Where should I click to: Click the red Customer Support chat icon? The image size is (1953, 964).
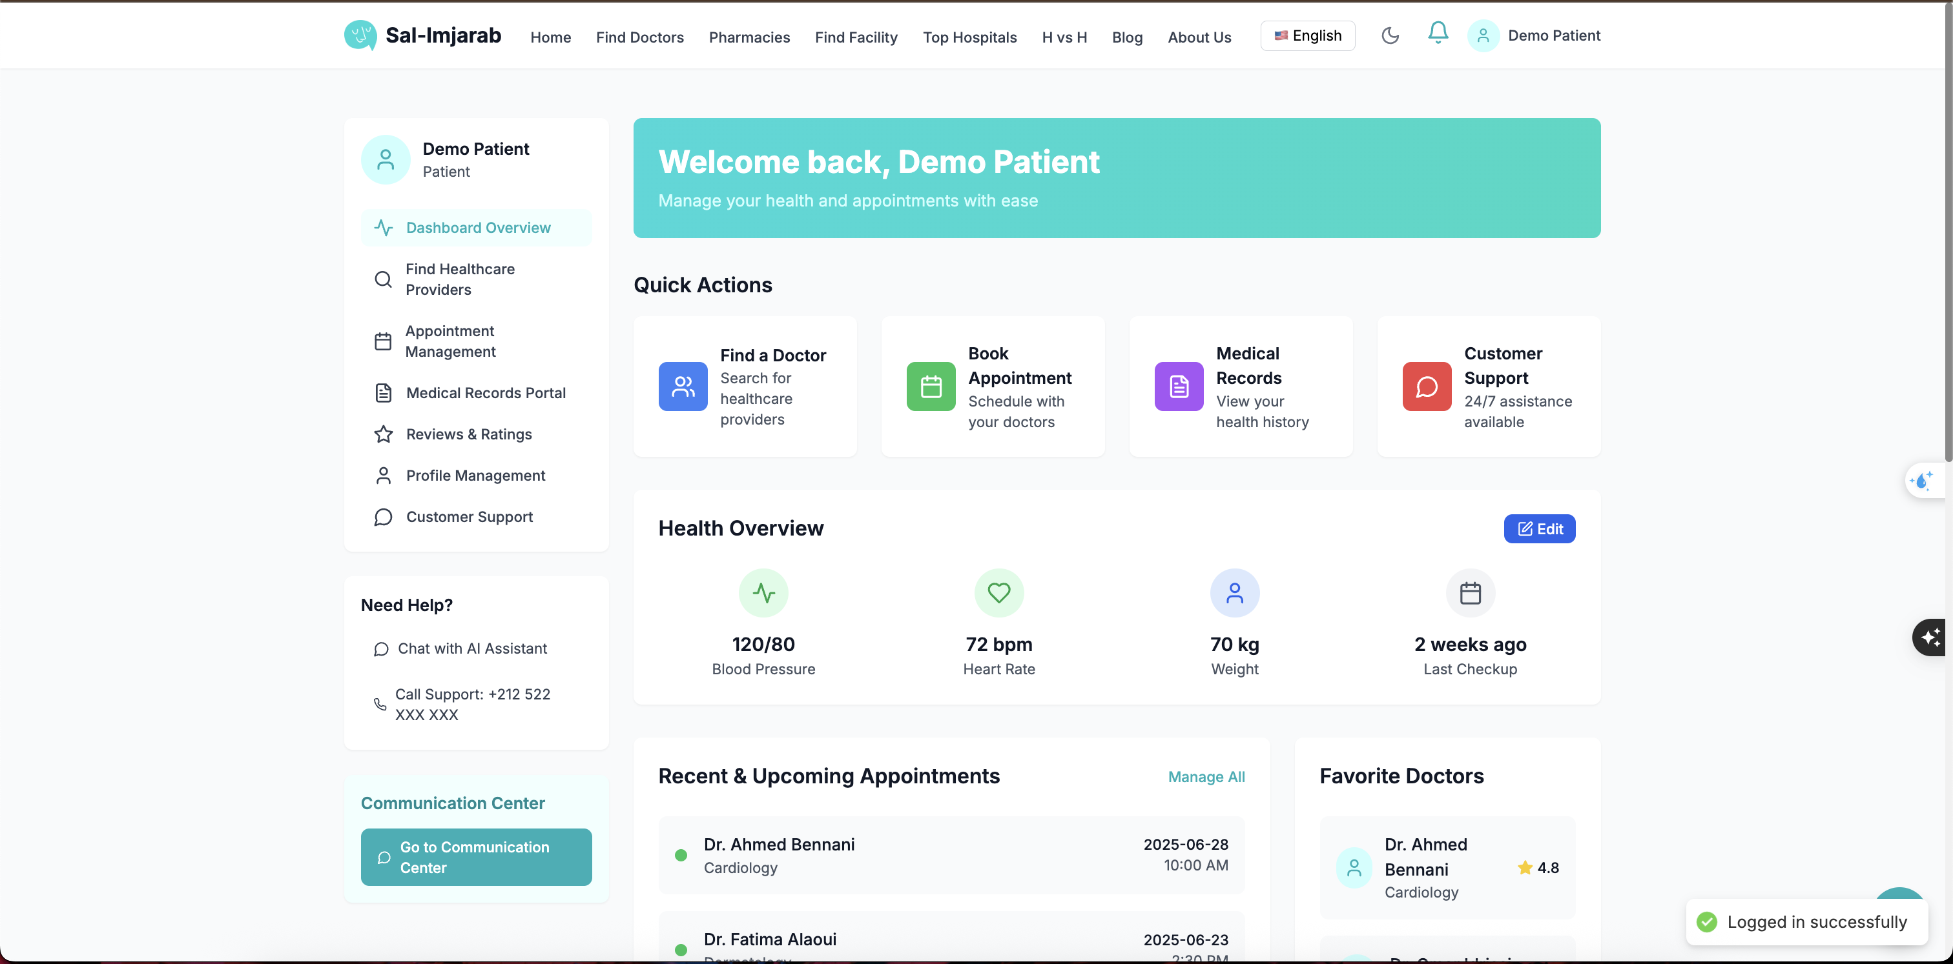click(x=1426, y=387)
